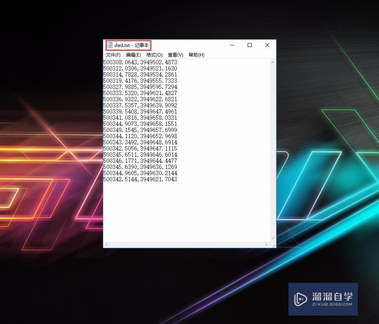
Task: Click line 500344.9073,3949658.1551 in the text
Action: coord(140,124)
